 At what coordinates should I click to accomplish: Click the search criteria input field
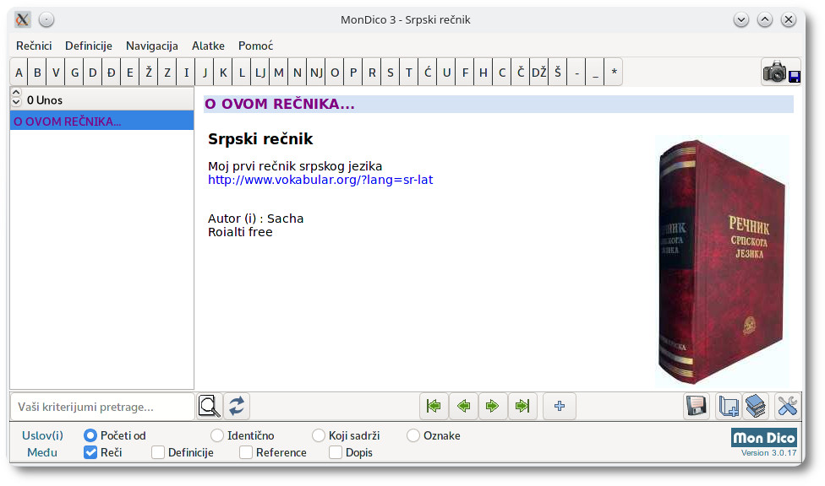click(x=102, y=407)
